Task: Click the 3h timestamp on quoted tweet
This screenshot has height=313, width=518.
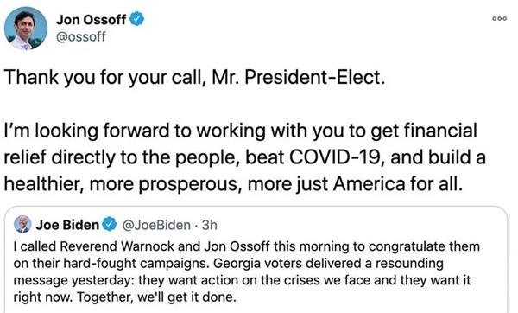Action: pyautogui.click(x=210, y=226)
